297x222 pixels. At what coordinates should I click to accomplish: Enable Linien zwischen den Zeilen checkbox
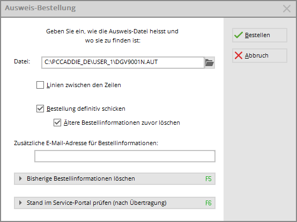click(40, 85)
